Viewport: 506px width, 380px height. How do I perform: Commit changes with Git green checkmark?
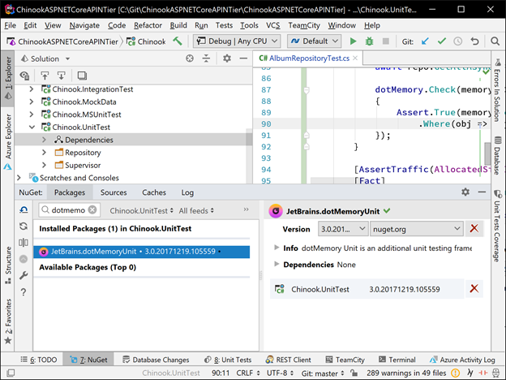(441, 41)
